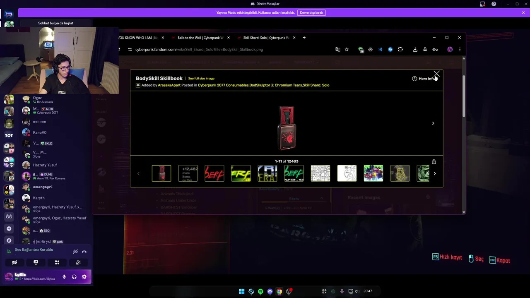
Task: Open the Shazam extension icon
Action: pos(390,49)
